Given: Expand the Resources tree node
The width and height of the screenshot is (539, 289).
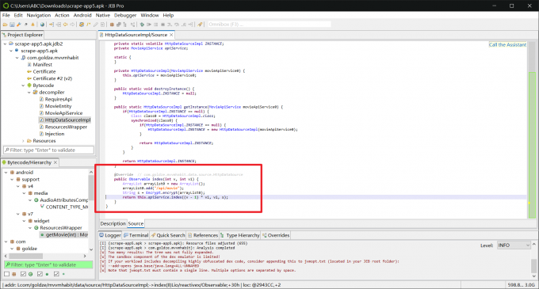Looking at the screenshot, I should [x=23, y=141].
